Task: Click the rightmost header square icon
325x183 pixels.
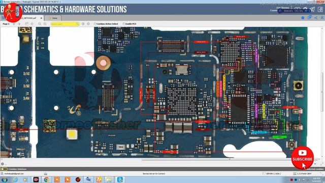Action: click(x=320, y=9)
